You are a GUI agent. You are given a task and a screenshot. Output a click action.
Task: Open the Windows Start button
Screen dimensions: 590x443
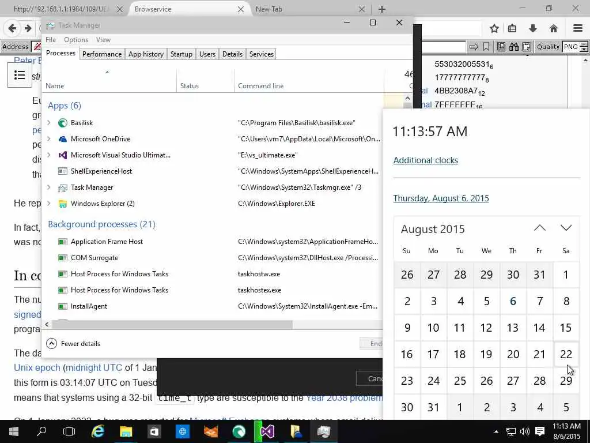pyautogui.click(x=14, y=431)
